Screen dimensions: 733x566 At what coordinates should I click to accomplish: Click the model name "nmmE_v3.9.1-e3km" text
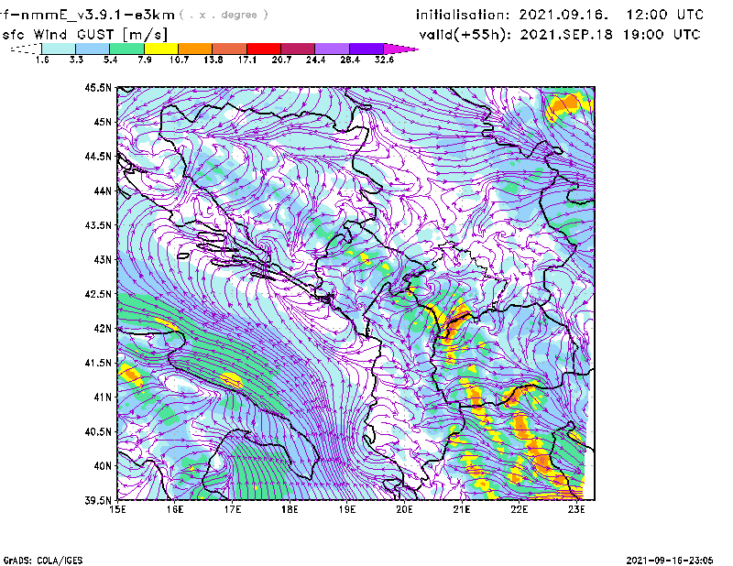pyautogui.click(x=97, y=15)
